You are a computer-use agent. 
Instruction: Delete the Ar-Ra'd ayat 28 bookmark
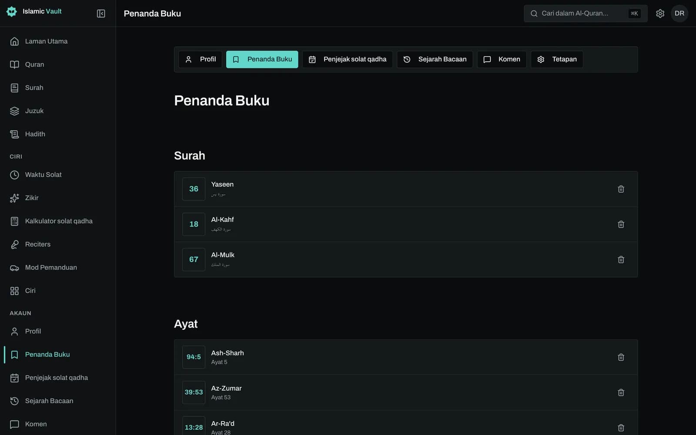[621, 428]
